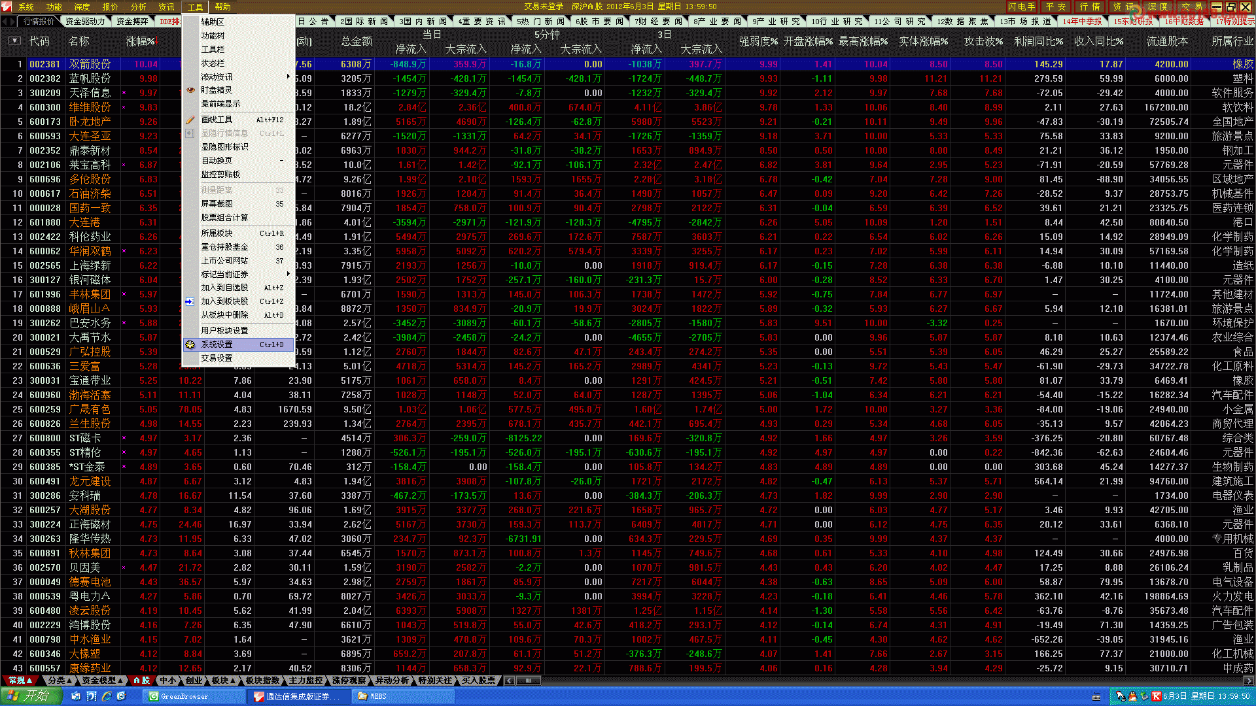1256x706 pixels.
Task: Click the 交易 button at top right
Action: 1192,7
